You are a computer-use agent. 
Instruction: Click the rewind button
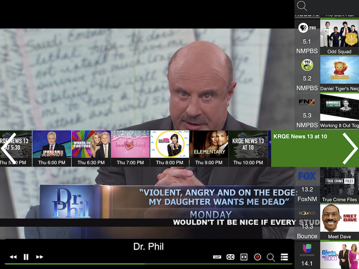[x=13, y=257]
